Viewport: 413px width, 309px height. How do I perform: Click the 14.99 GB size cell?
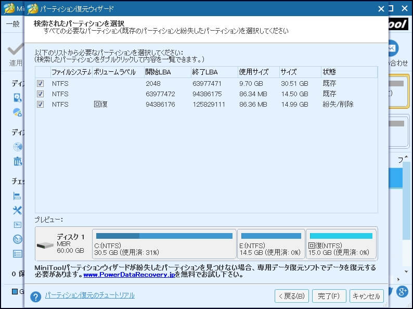(x=294, y=105)
